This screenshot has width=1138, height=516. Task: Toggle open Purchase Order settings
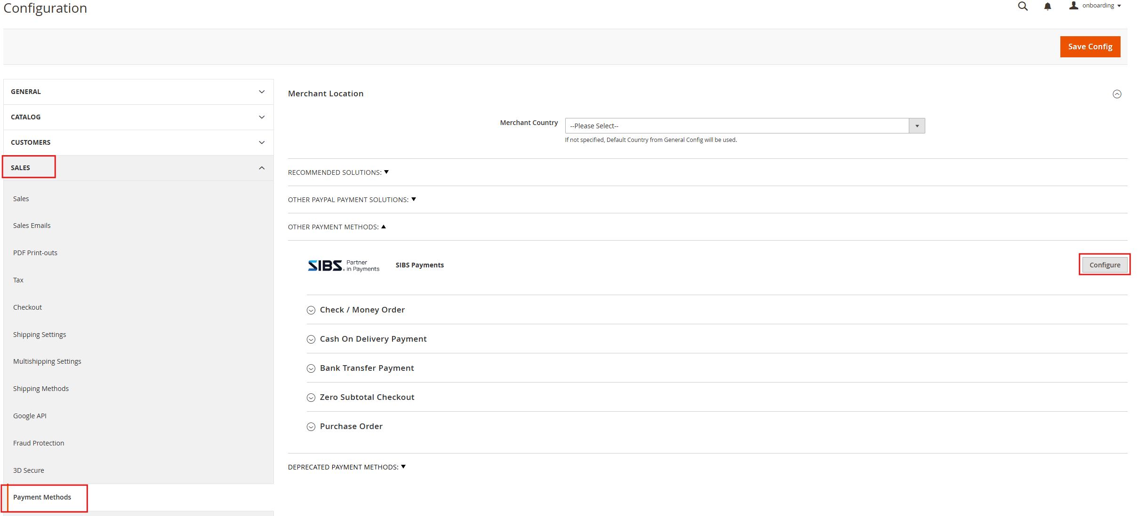[351, 427]
